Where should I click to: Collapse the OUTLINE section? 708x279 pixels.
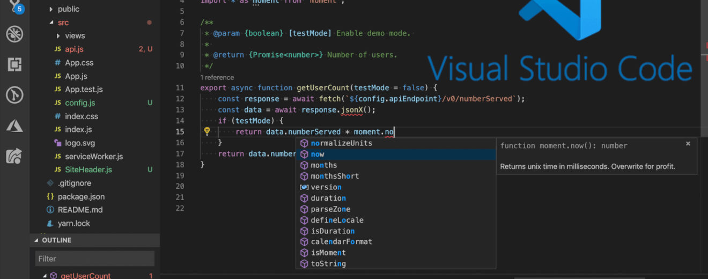click(x=56, y=240)
